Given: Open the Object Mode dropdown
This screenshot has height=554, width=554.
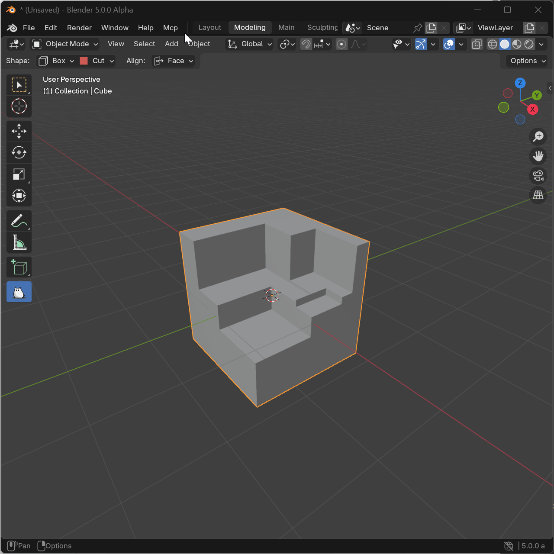Looking at the screenshot, I should [65, 44].
